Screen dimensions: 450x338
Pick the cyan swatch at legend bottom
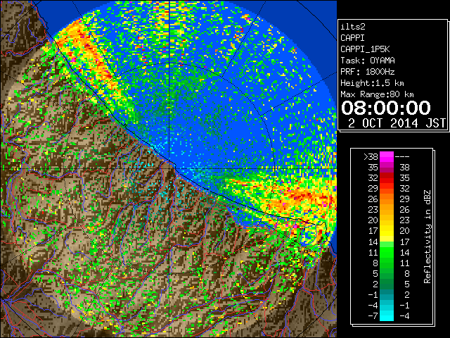click(x=387, y=316)
